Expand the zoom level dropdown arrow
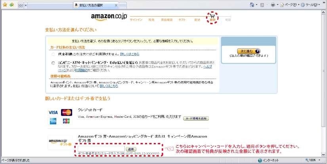327x164 pixels. click(319, 160)
